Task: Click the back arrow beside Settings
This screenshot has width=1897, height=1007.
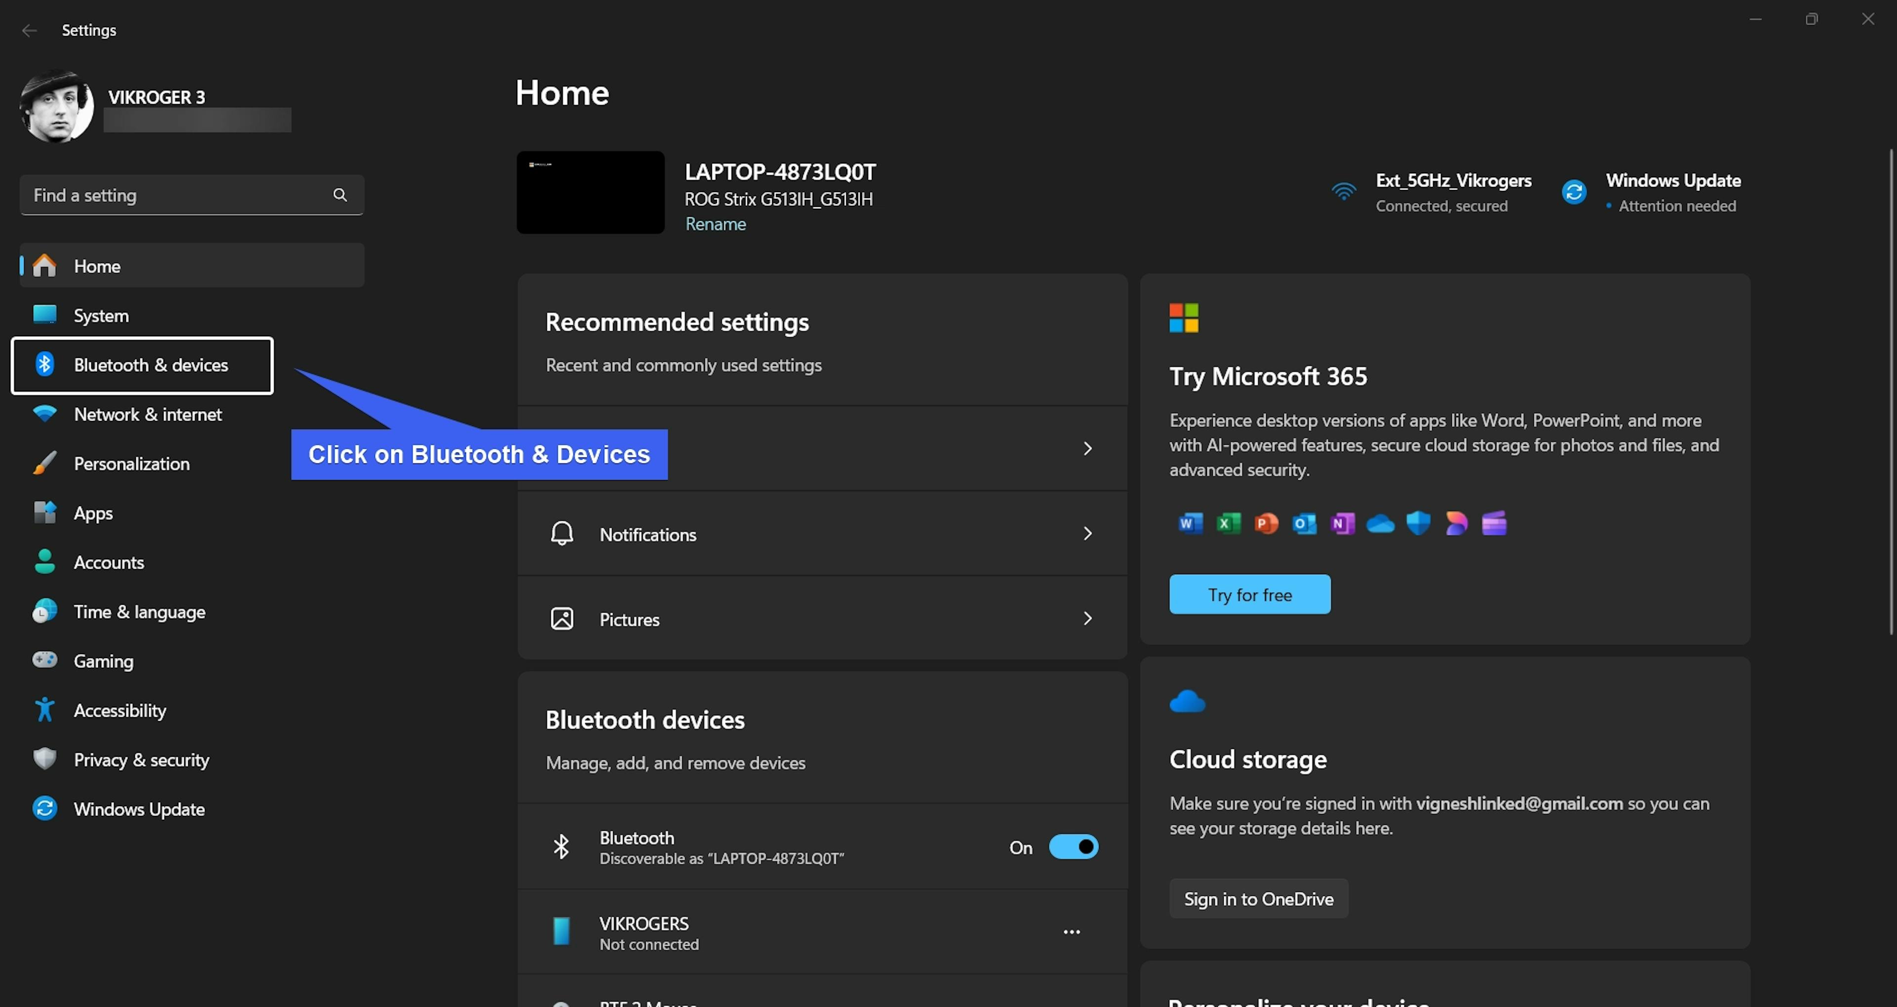Action: tap(30, 30)
